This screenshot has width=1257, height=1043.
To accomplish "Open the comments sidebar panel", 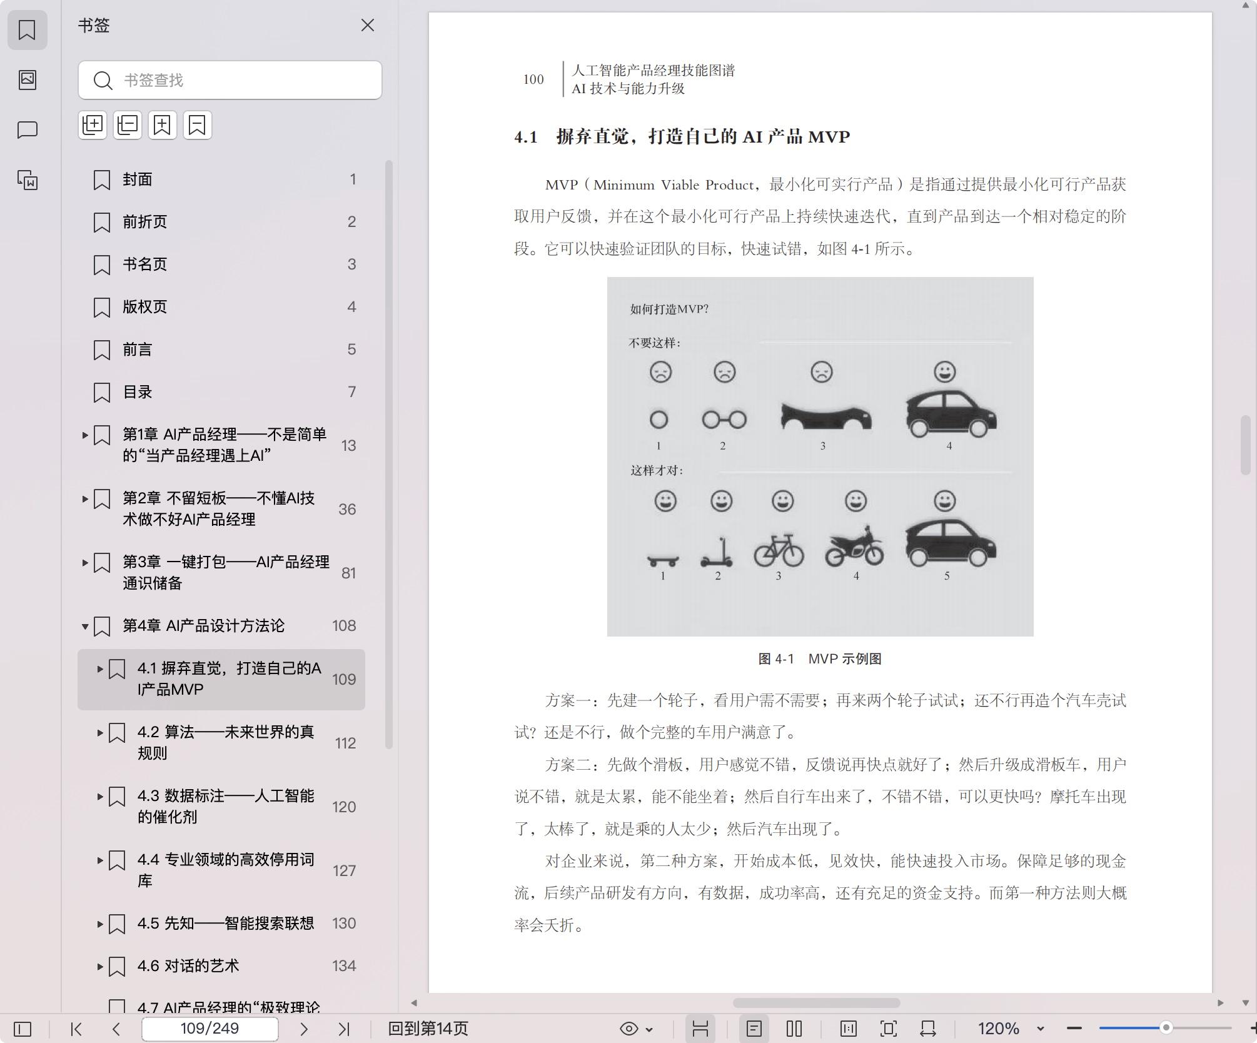I will (27, 130).
